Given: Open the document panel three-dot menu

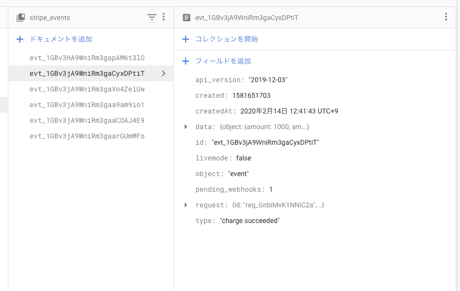Looking at the screenshot, I should click(446, 17).
